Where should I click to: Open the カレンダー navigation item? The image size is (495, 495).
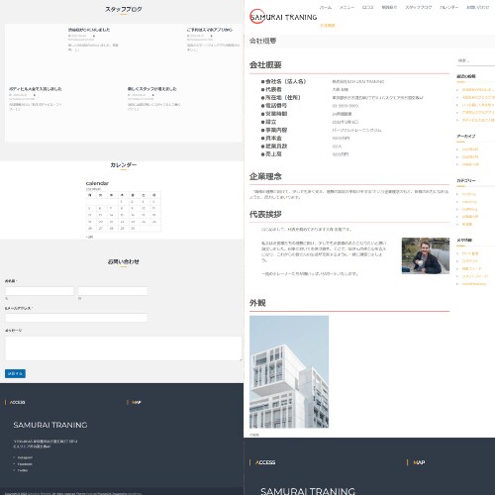point(448,7)
